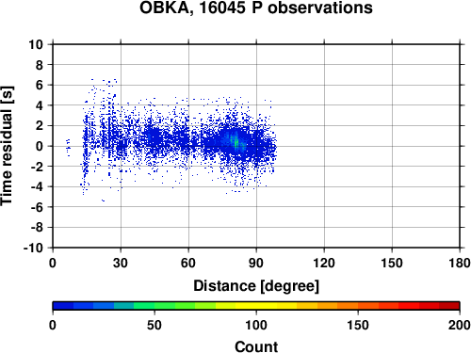Click the x-axis tick label 120
The height and width of the screenshot is (353, 471).
click(324, 263)
